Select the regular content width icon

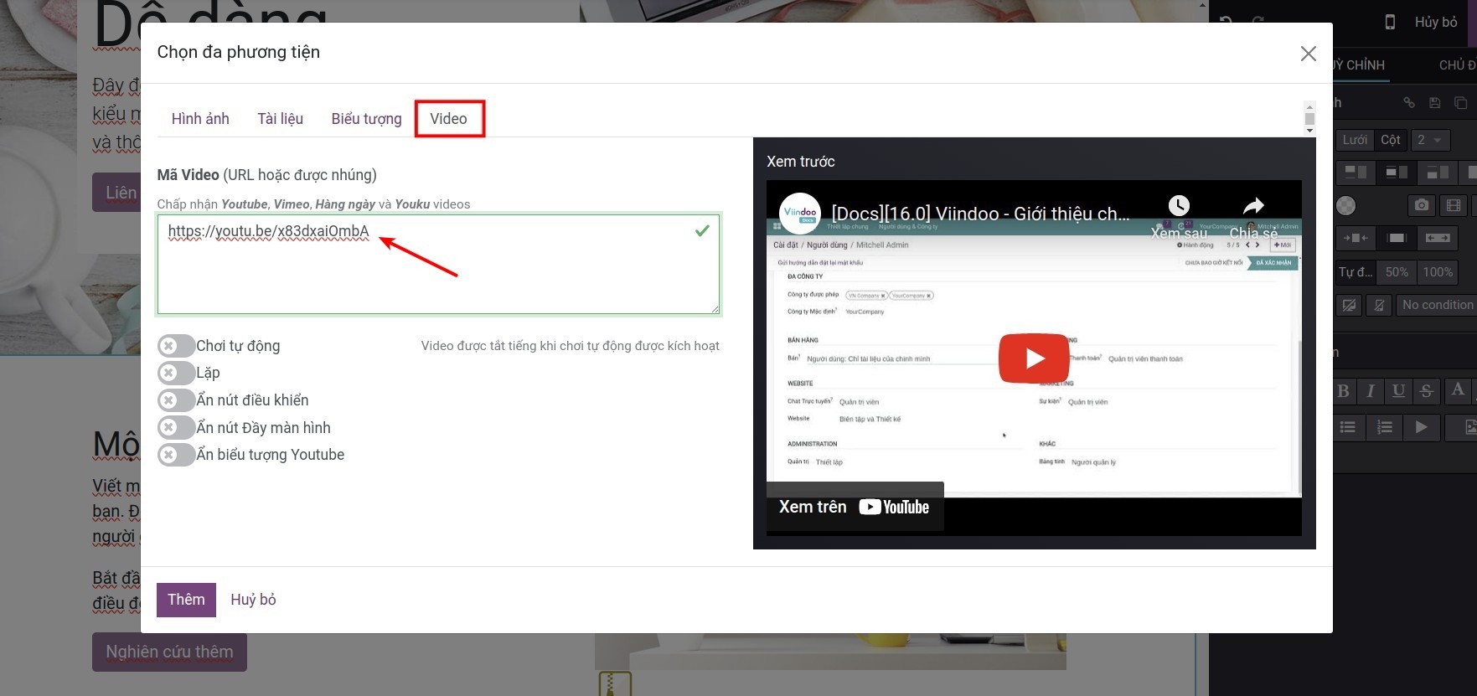pyautogui.click(x=1397, y=239)
